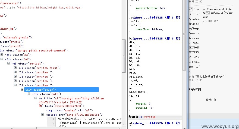Click the "padding: 0" CSS property
The image size is (239, 129).
point(144,108)
